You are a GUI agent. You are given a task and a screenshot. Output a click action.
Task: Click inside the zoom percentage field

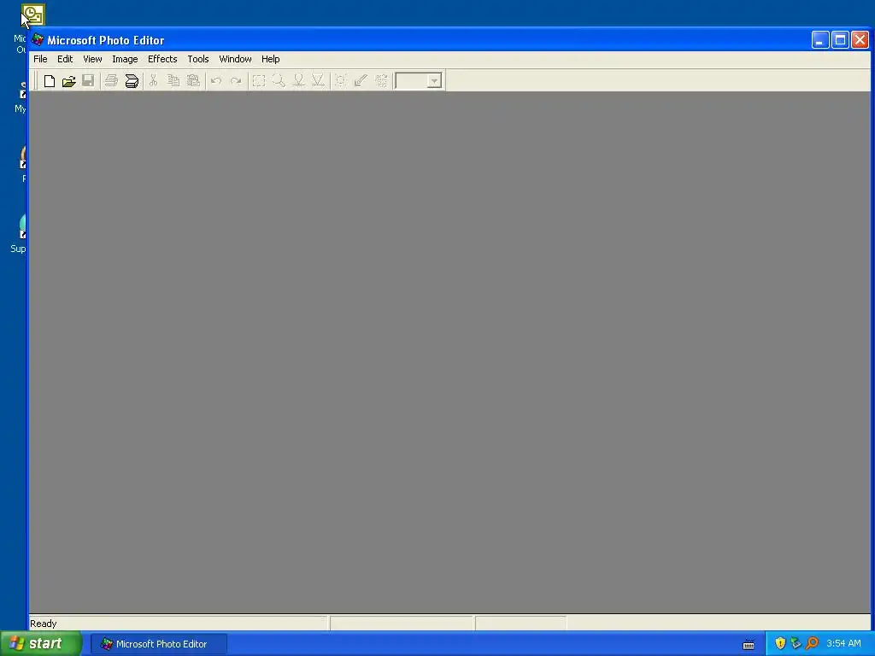[x=411, y=81]
